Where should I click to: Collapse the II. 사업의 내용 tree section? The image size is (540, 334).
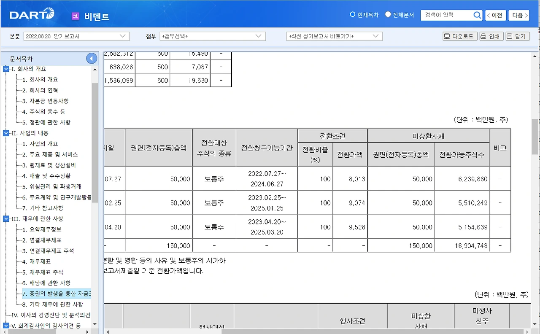point(6,133)
